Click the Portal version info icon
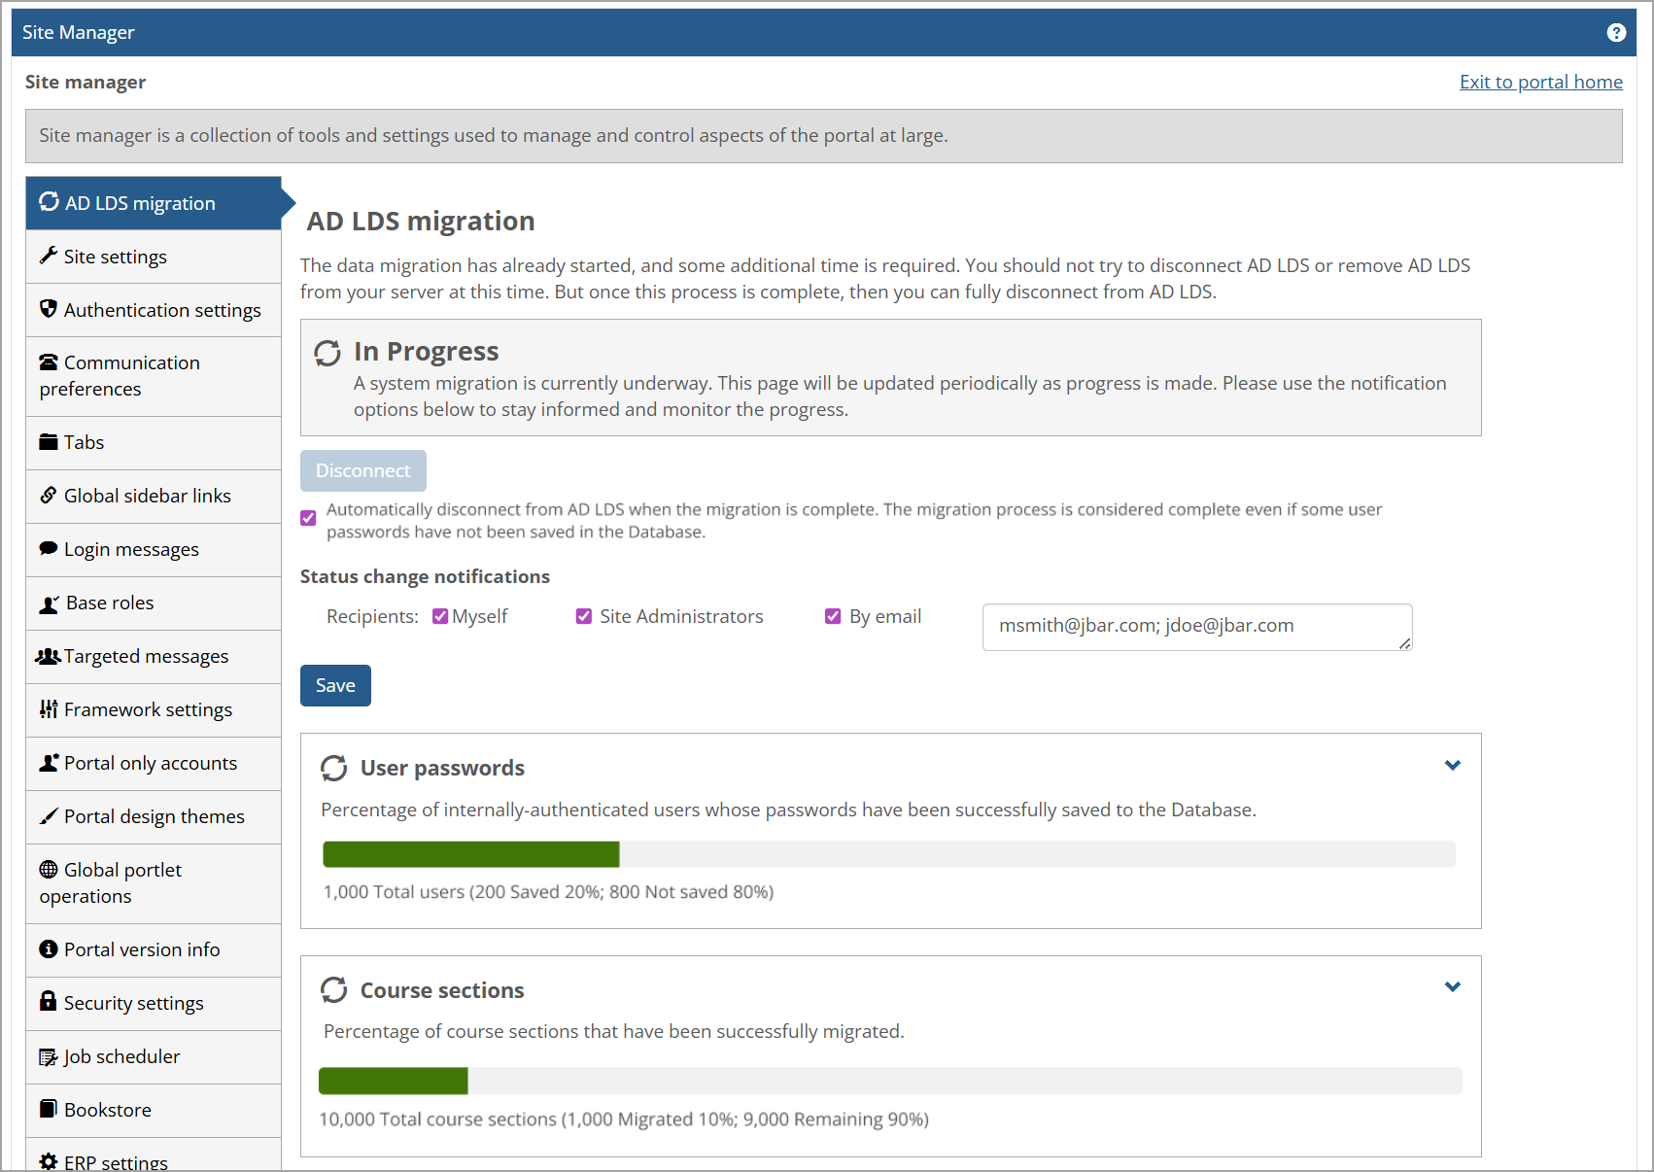This screenshot has width=1654, height=1172. click(x=49, y=948)
